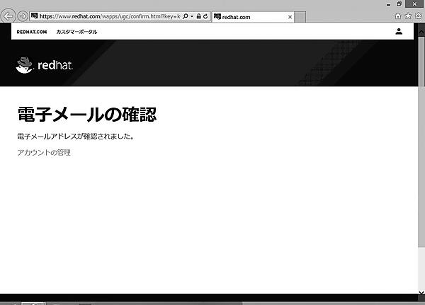425x305 pixels.
Task: Click the site favicon in address bar
Action: (34, 16)
